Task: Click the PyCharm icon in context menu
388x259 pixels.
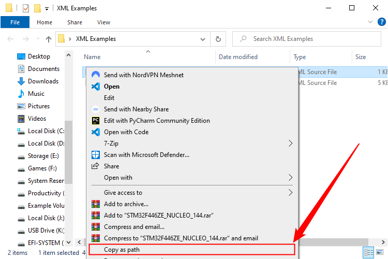Action: pyautogui.click(x=95, y=121)
